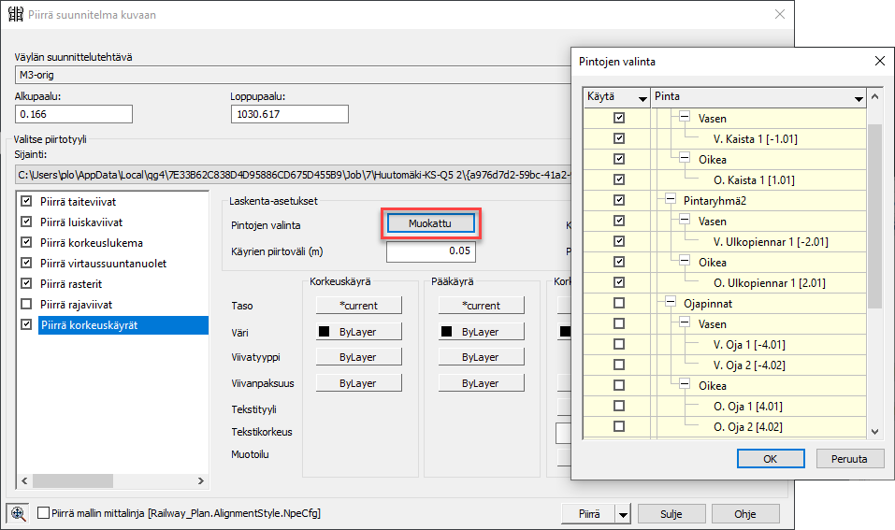Select the Piirrä korkeuskäyrät list item

coord(123,325)
